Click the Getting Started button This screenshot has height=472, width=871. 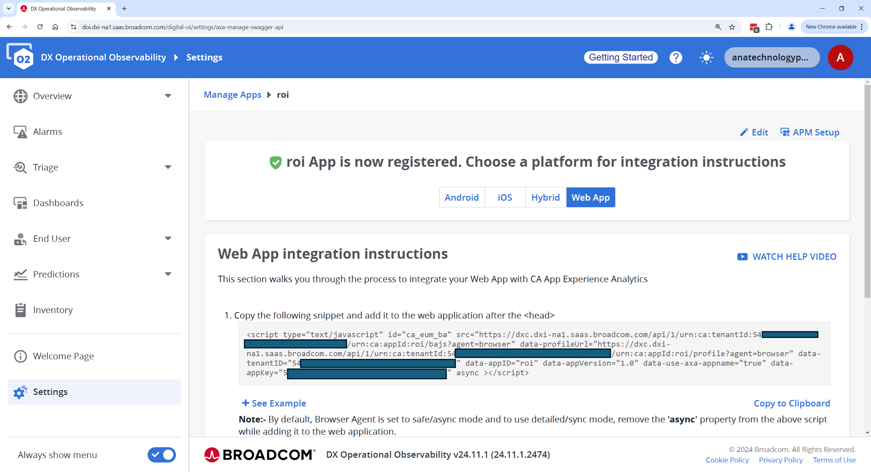(x=621, y=57)
